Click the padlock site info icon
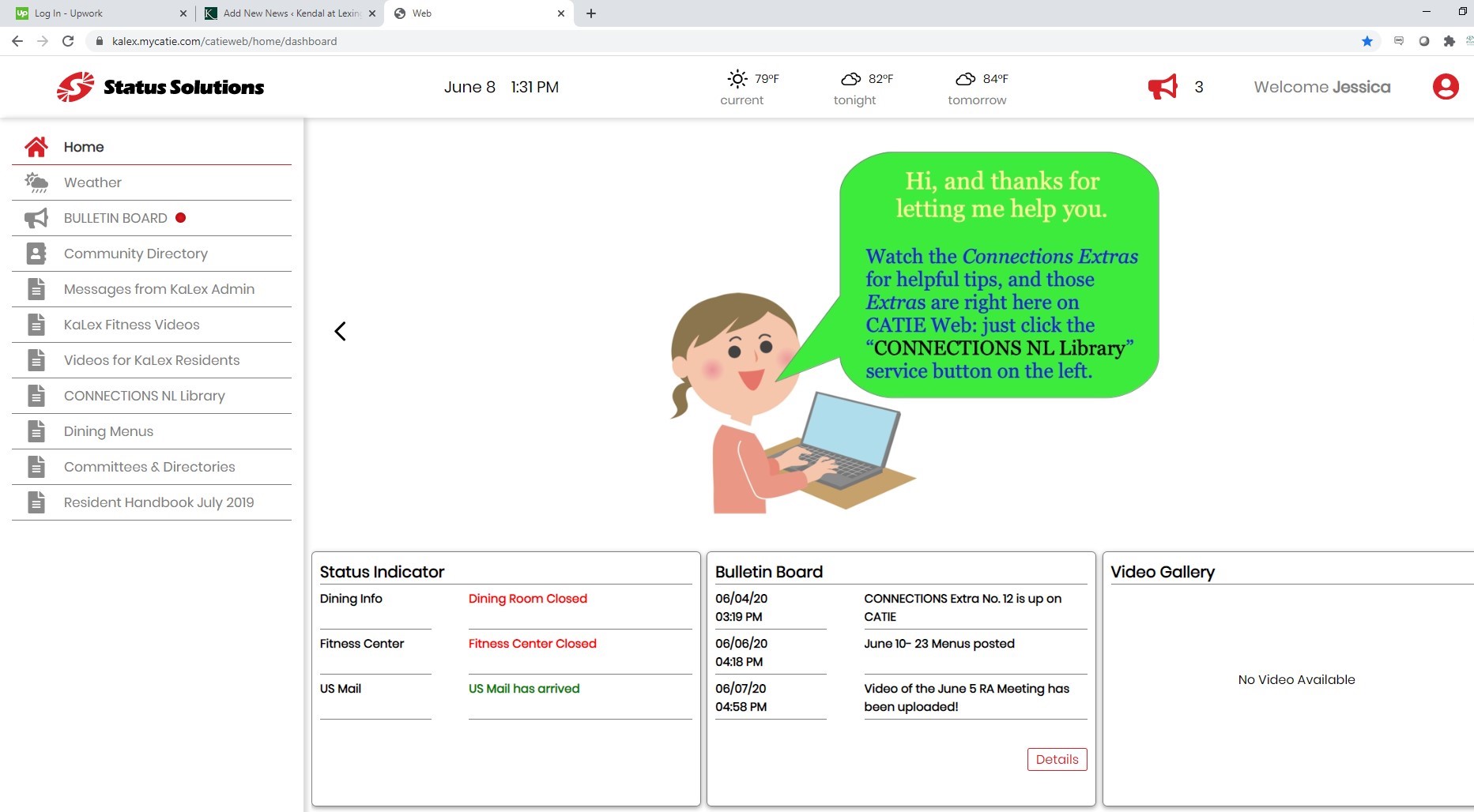 click(x=100, y=41)
